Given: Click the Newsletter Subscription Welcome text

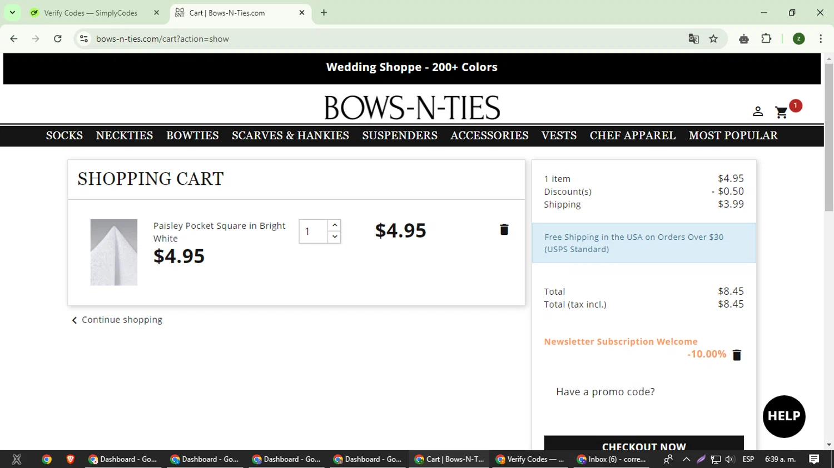Looking at the screenshot, I should pos(620,341).
